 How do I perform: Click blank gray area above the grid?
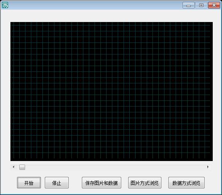click(111, 15)
